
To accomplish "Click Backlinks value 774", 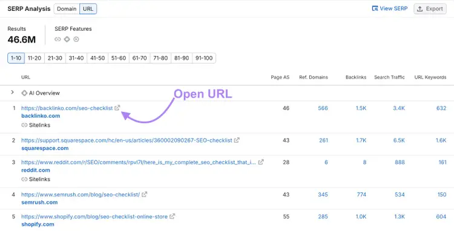I will (x=361, y=195).
